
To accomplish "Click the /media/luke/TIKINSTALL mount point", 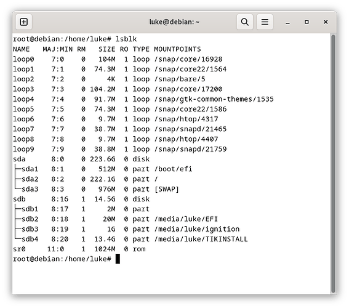I will point(201,239).
